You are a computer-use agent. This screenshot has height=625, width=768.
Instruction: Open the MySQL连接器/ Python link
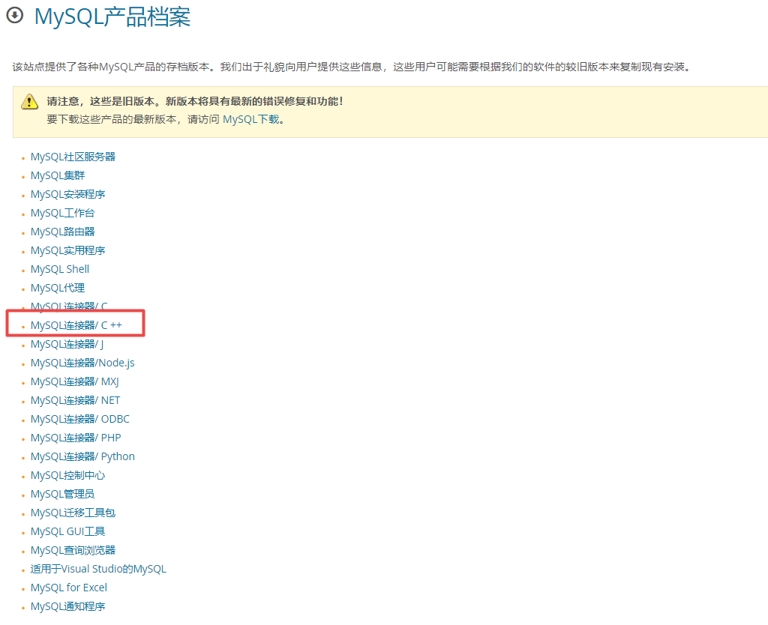coord(82,456)
